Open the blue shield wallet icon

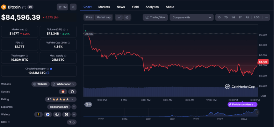coord(48,114)
